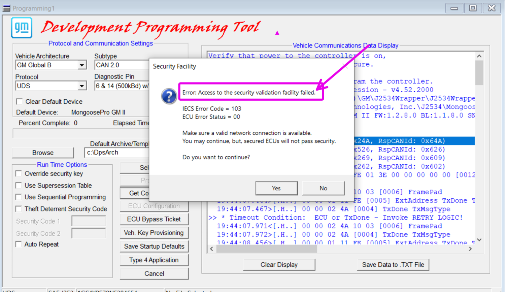This screenshot has height=292, width=505.
Task: Click the ECU Configuration button
Action: tap(154, 206)
